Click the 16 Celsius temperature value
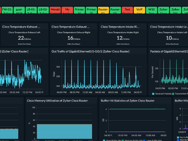Viewport: 188px width, 141px height. (74, 38)
